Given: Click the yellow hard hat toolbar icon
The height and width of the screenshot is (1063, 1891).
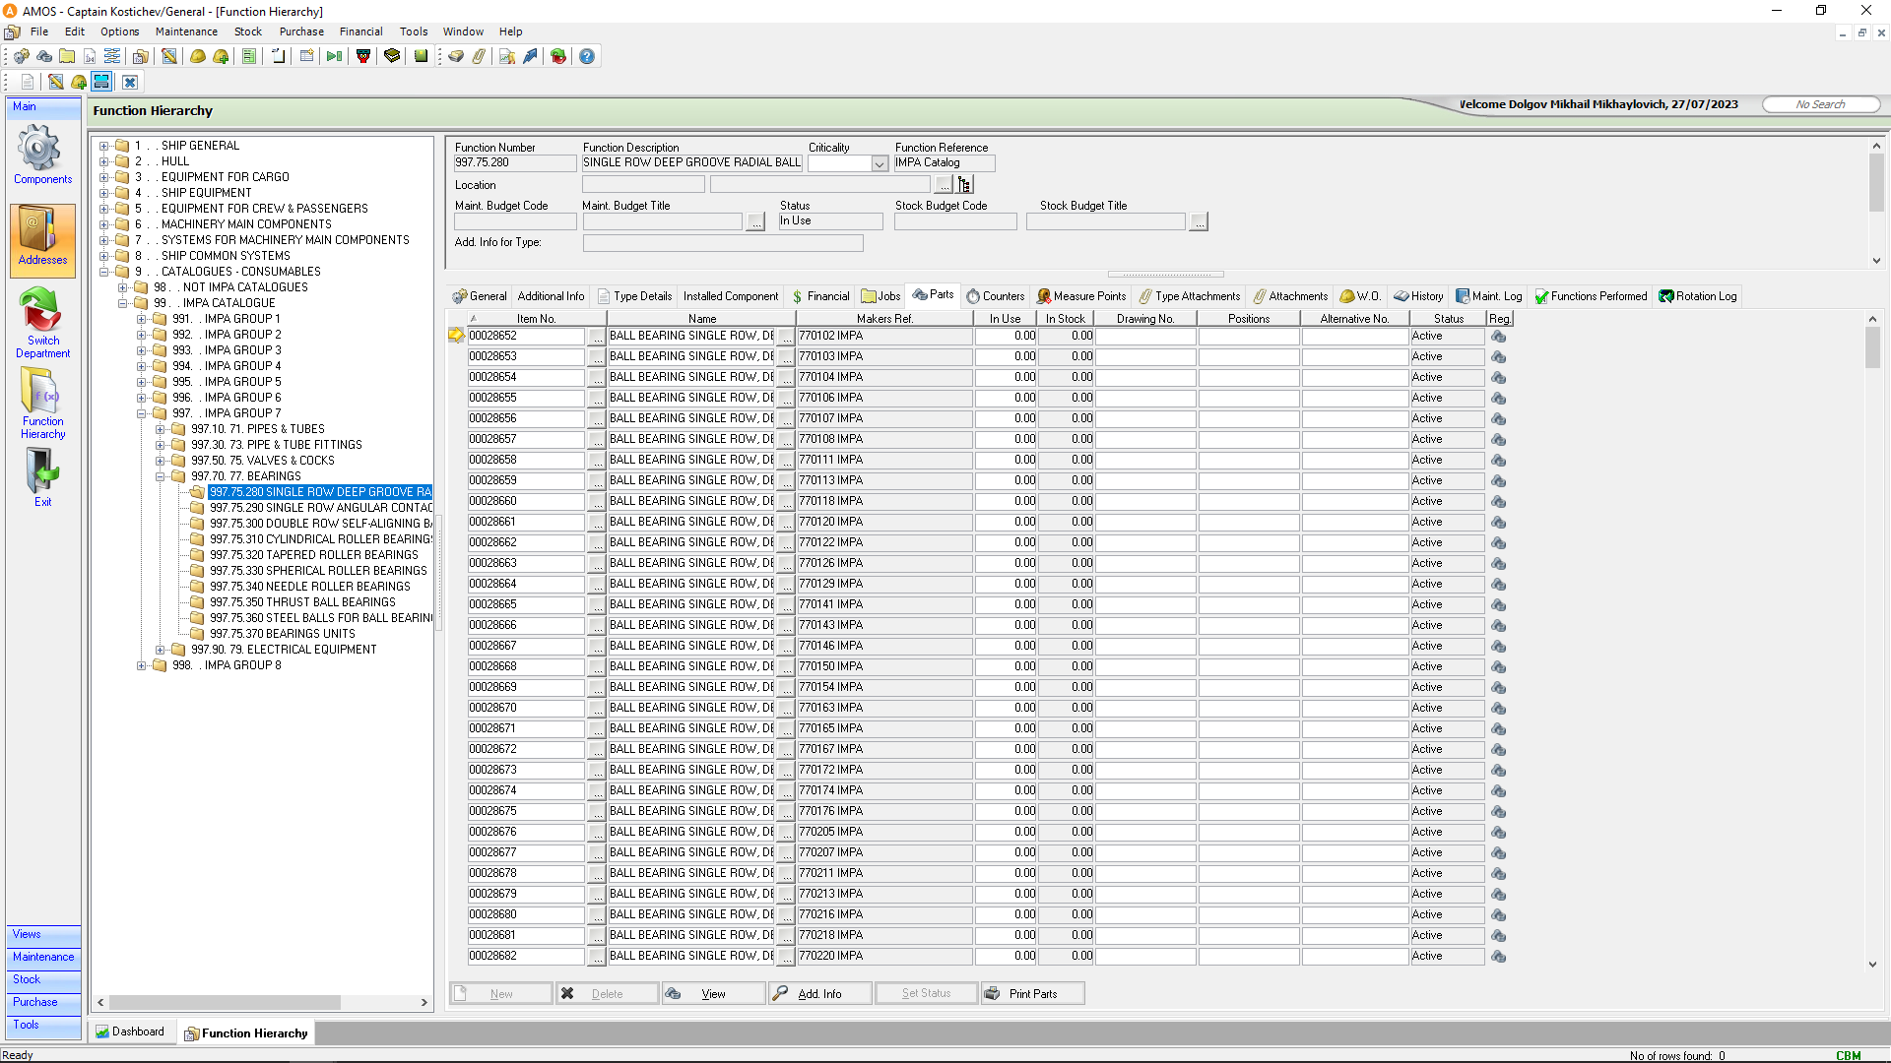Looking at the screenshot, I should (x=198, y=56).
